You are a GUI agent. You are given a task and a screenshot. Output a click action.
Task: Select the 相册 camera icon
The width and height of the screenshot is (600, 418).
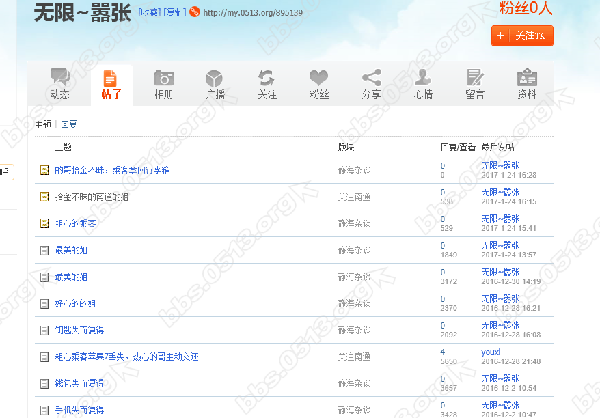point(164,78)
